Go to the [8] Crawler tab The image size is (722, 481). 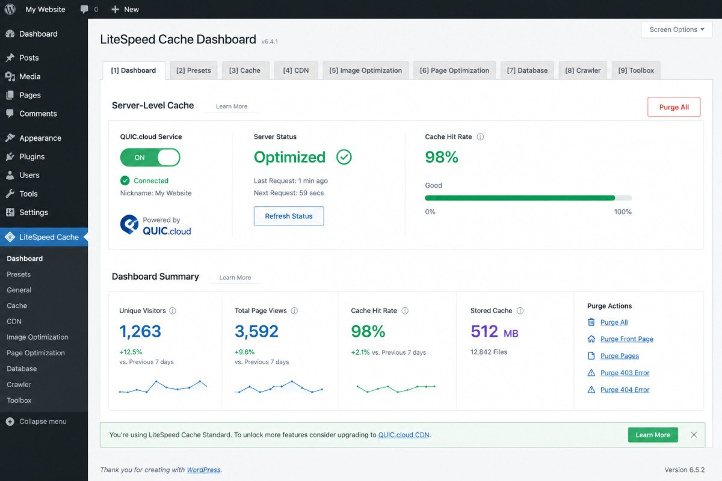coord(583,70)
